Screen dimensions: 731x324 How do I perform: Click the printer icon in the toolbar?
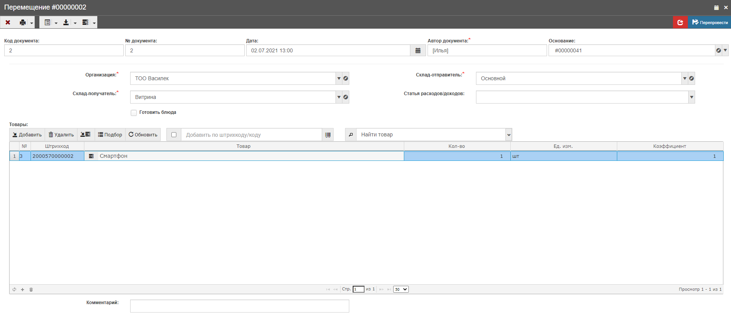coord(23,23)
